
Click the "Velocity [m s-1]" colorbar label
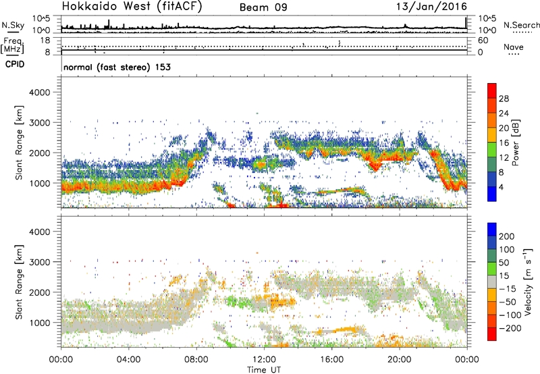point(528,282)
